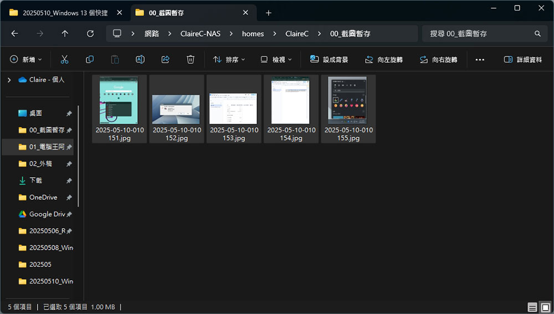Expand chevron after ClaireC-NAS in path
Screen dimensions: 554x314
pyautogui.click(x=231, y=34)
